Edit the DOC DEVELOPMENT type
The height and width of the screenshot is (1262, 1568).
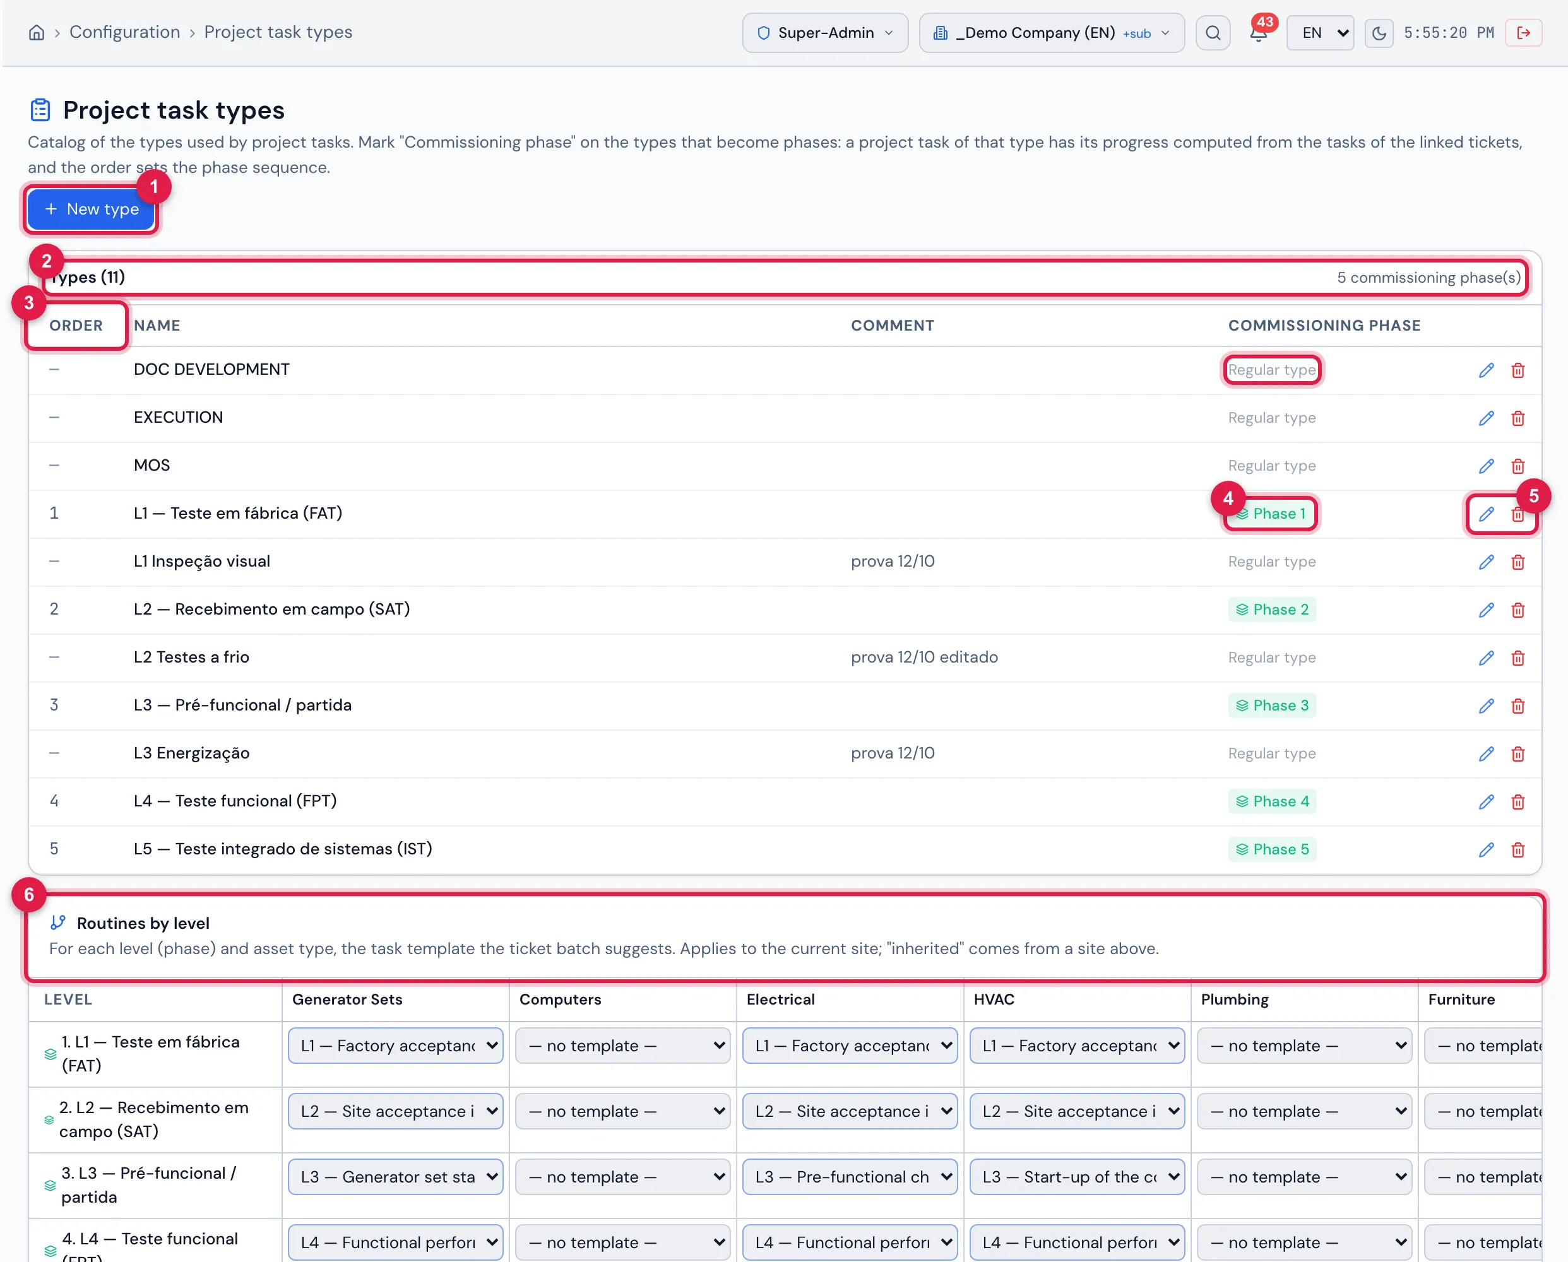point(1486,370)
